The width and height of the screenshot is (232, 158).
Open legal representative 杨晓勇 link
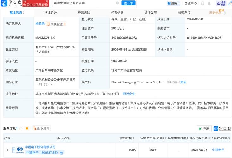pyautogui.click(x=40, y=24)
